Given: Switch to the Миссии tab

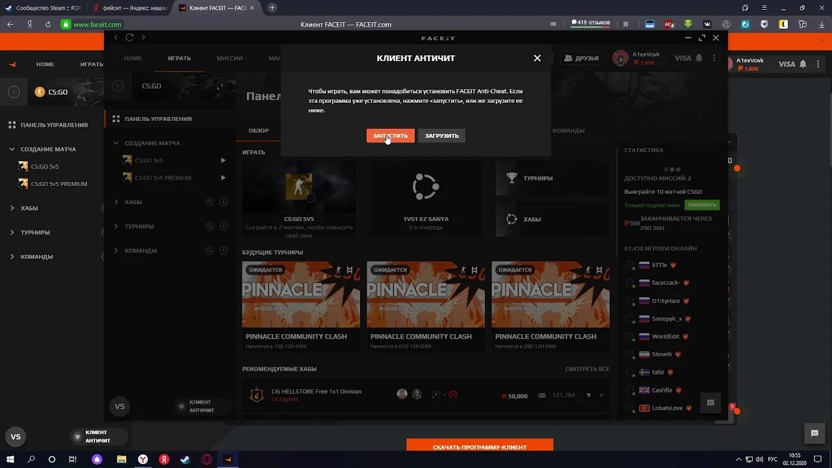Looking at the screenshot, I should coord(229,58).
